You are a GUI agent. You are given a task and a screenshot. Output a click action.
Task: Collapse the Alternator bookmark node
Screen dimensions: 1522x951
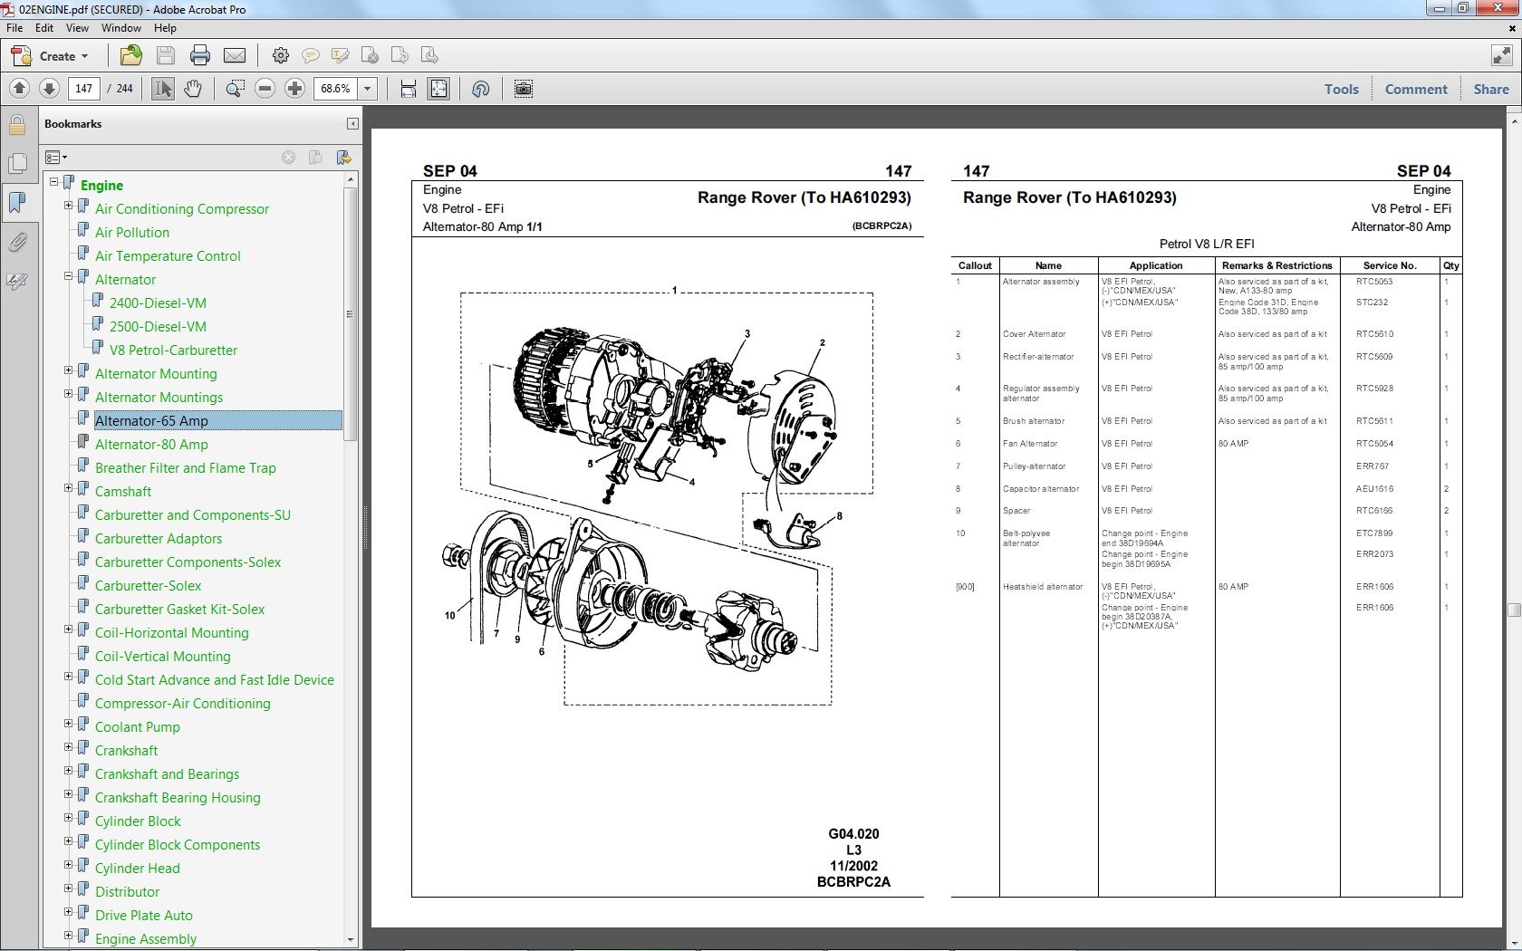[x=68, y=276]
